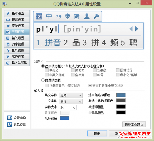The image size is (154, 141).
Task: Minimize the QQ拼音 settings window
Action: pos(130,3)
